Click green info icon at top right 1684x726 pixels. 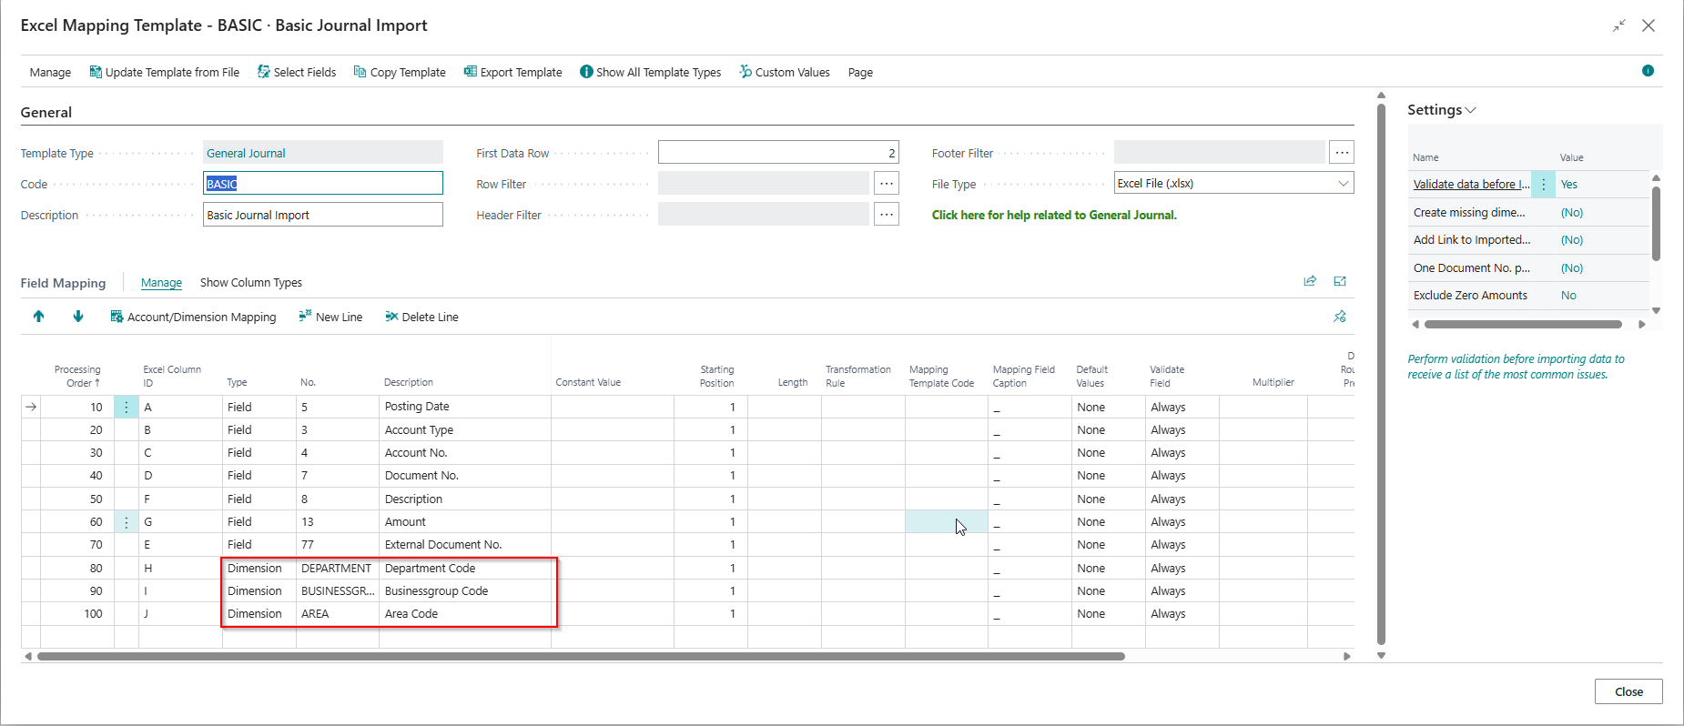tap(1648, 71)
